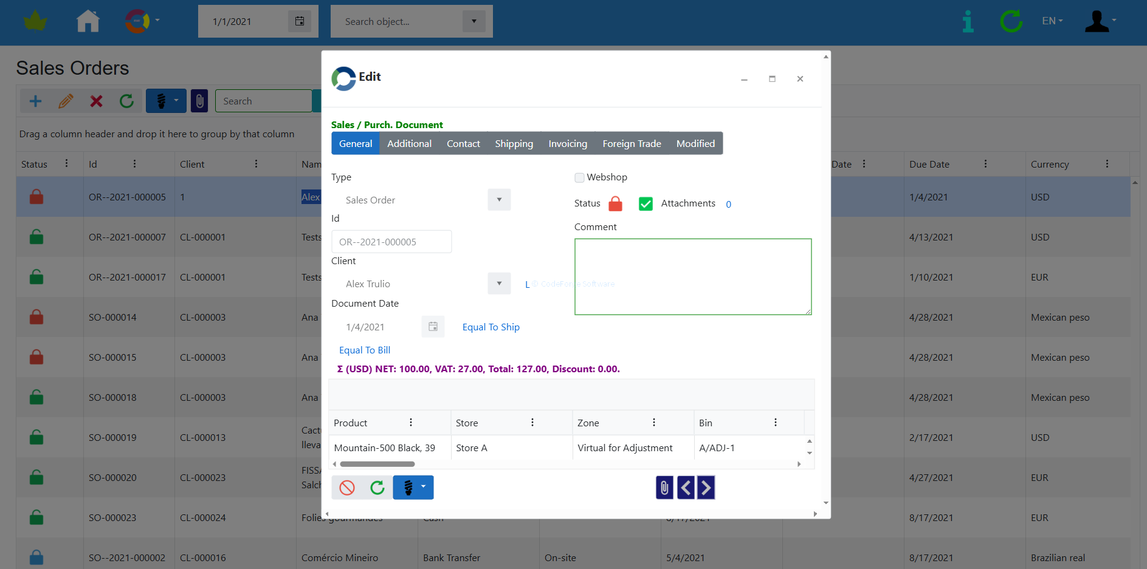Open the Client dropdown for Alex Trulio
This screenshot has width=1147, height=569.
click(x=499, y=284)
